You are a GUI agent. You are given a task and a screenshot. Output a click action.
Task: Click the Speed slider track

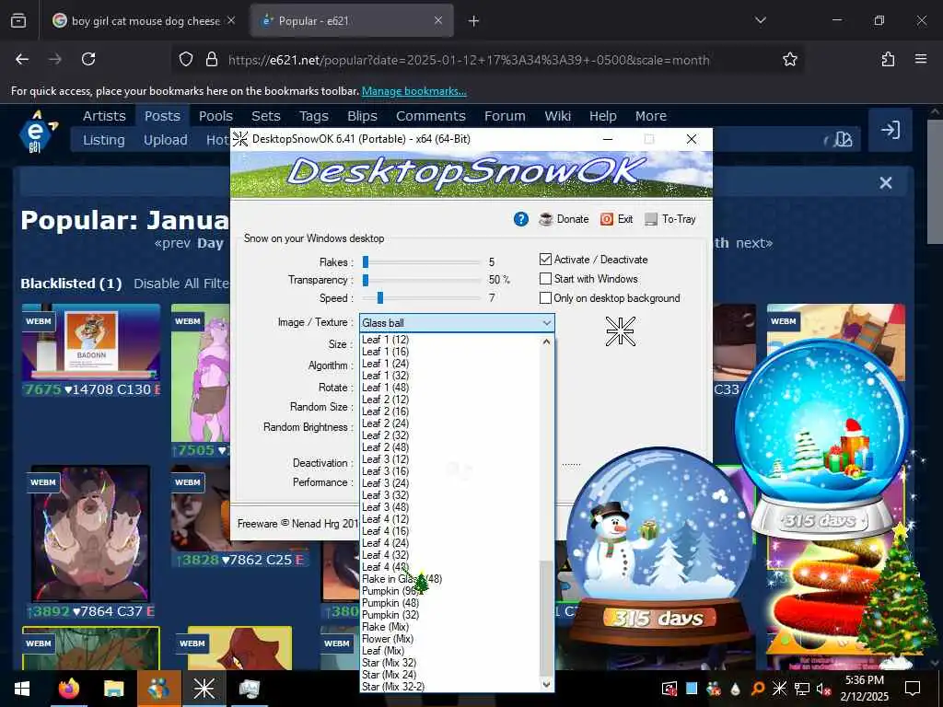click(422, 297)
